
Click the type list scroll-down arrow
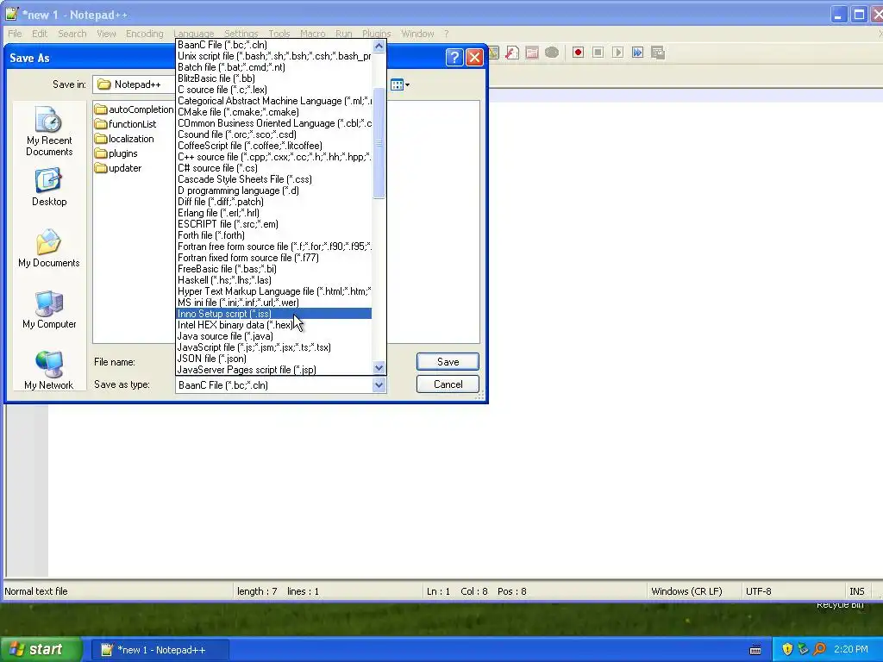tap(379, 368)
